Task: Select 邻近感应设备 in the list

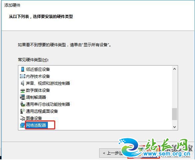Action: click(x=38, y=69)
